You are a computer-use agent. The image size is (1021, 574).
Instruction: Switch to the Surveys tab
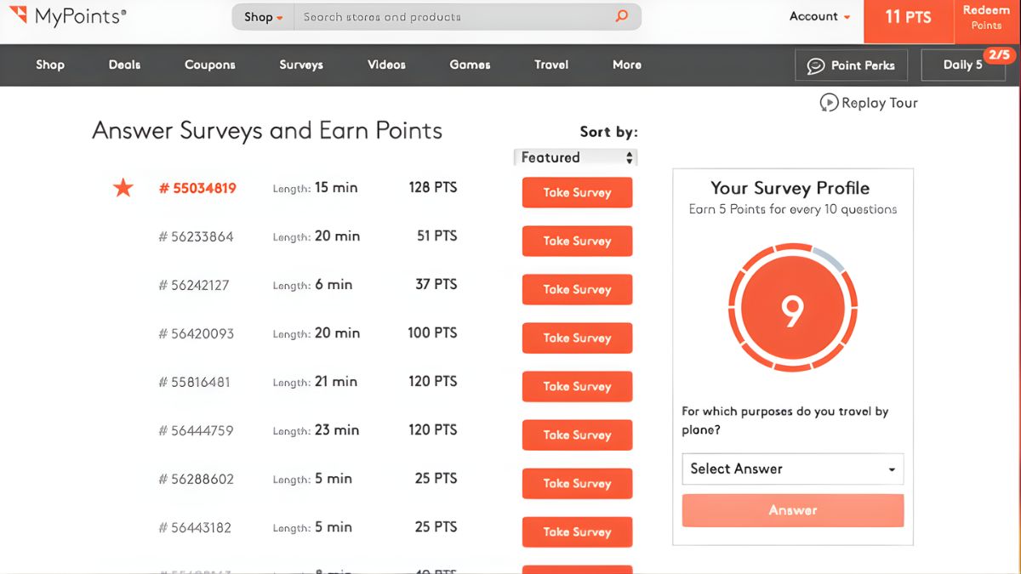[300, 65]
